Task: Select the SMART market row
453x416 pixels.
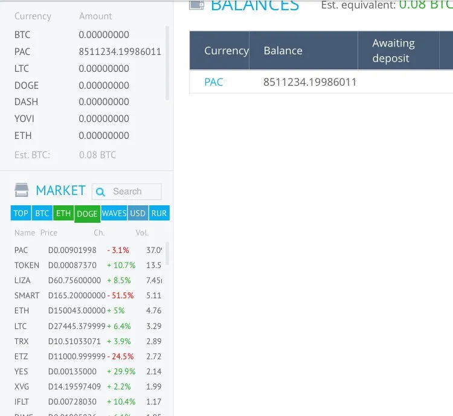Action: click(88, 295)
